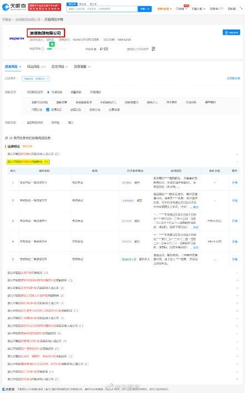Expand the 财产损害赔偿纠纷 (1) row

(122, 349)
